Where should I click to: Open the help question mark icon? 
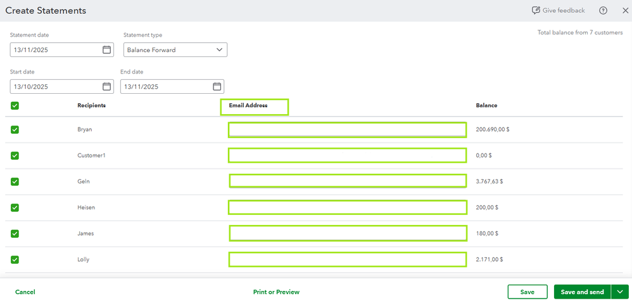(x=603, y=11)
